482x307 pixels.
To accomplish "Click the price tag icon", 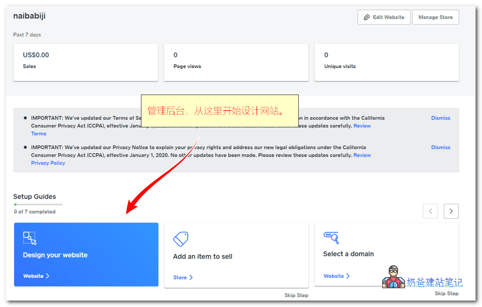I will 180,239.
